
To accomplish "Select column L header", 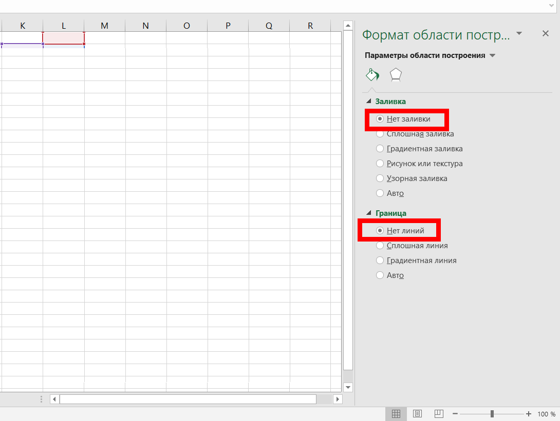I will 64,26.
